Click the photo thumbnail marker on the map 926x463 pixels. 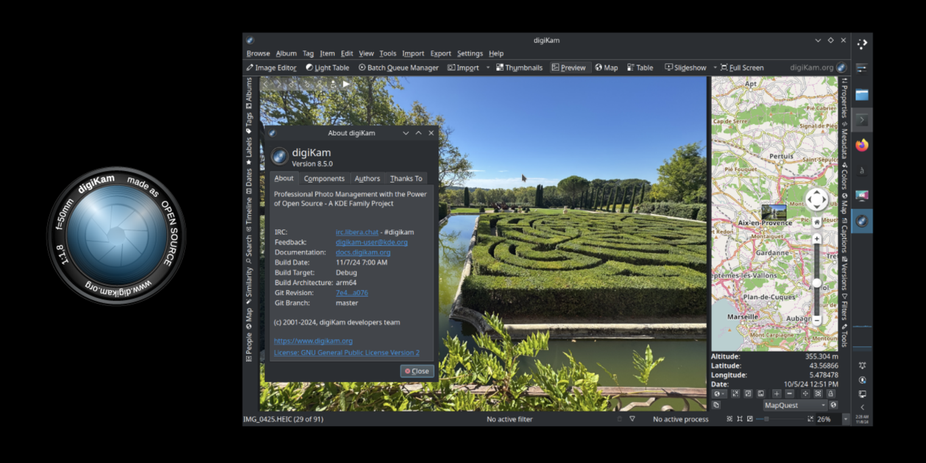(774, 212)
